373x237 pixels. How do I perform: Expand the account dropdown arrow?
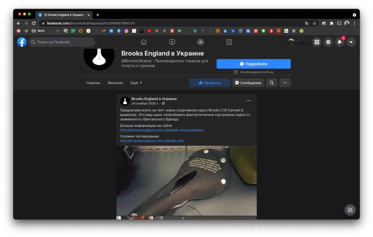tap(351, 42)
